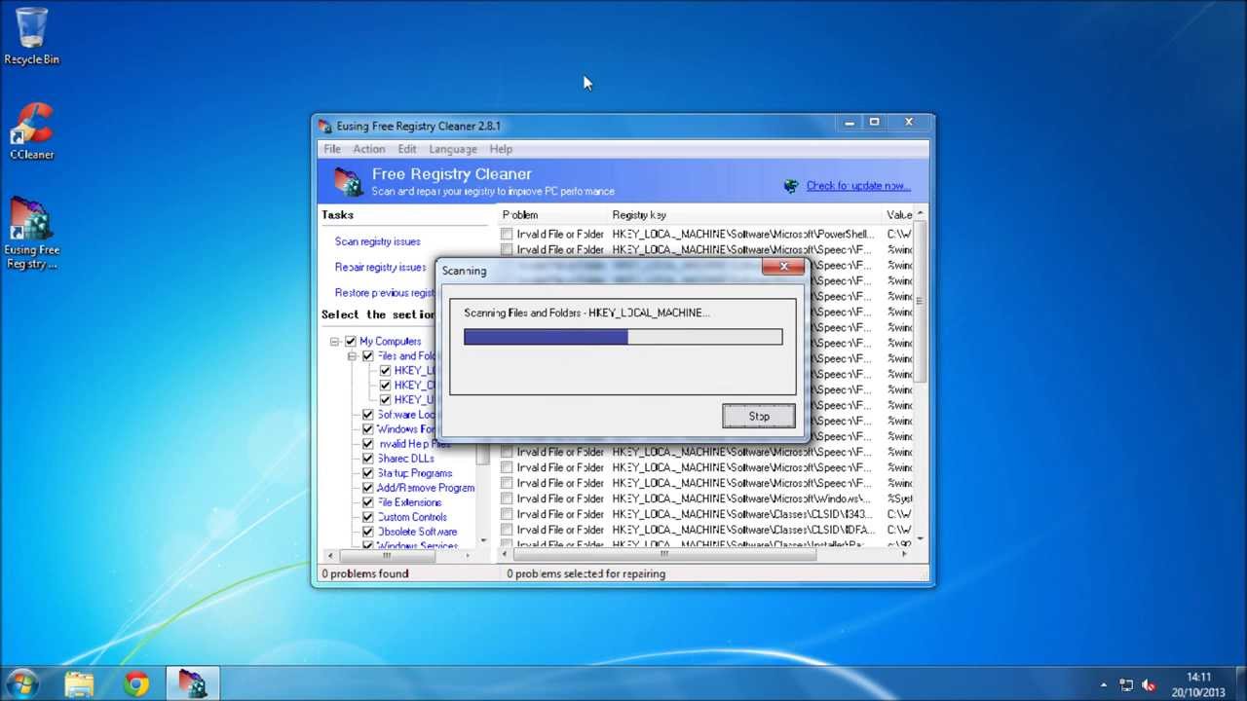Viewport: 1247px width, 701px height.
Task: Select Eusing Registry Cleaner taskbar button
Action: [192, 684]
